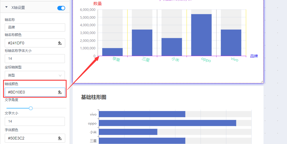This screenshot has height=144, width=287.
Task: Click the 轴线颜色 label
Action: (x=11, y=84)
